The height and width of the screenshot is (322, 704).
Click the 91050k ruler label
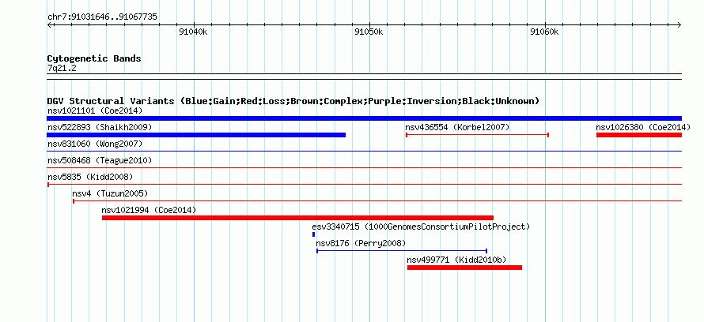pos(369,32)
